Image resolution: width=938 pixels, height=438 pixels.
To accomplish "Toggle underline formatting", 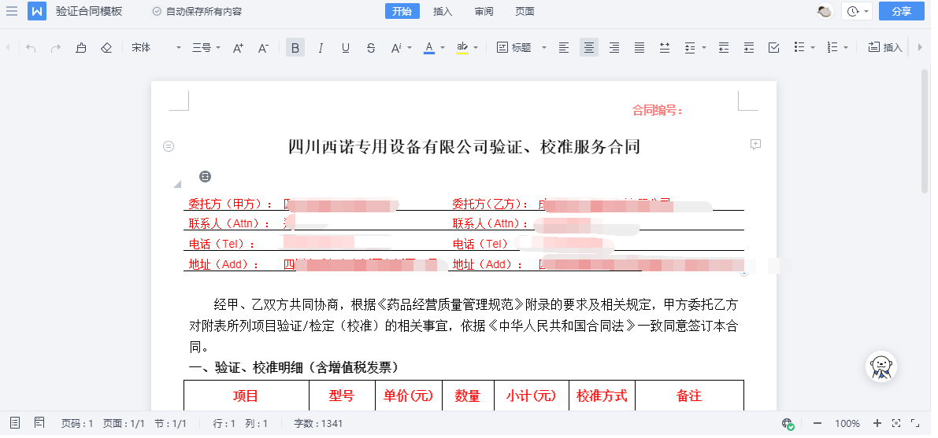I will (x=346, y=48).
